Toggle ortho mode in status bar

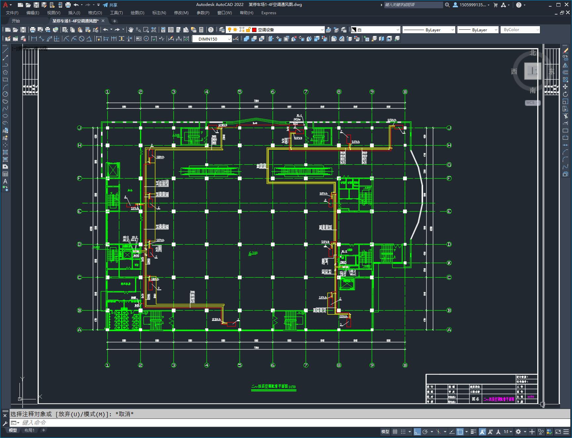click(x=417, y=431)
